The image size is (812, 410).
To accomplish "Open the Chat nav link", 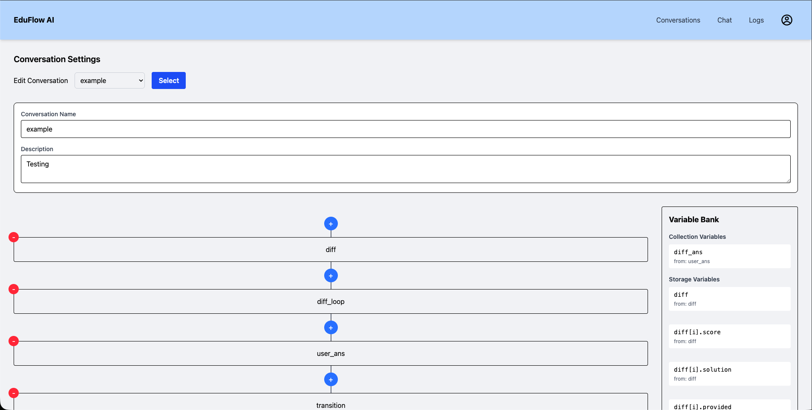I will [x=724, y=20].
